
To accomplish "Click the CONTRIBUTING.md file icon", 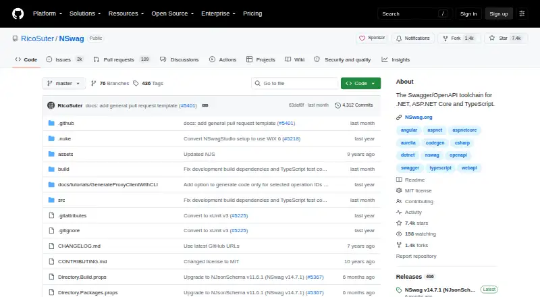I will [x=51, y=261].
